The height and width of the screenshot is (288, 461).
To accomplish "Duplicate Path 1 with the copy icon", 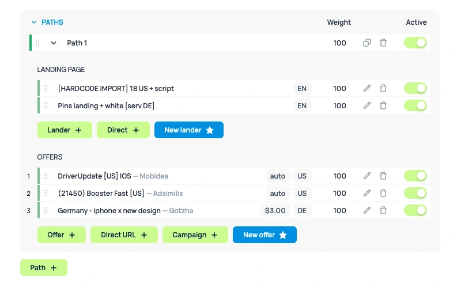I will 366,43.
